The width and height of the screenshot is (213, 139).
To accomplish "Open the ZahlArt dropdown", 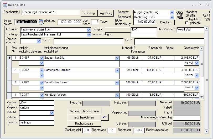I will pyautogui.click(x=51, y=113).
